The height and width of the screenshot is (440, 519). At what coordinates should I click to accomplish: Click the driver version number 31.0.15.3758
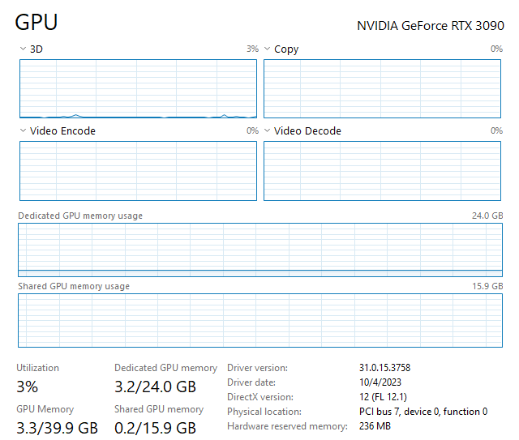click(384, 368)
